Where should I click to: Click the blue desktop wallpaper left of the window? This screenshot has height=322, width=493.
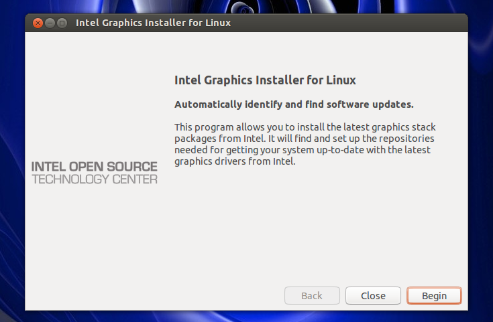pyautogui.click(x=12, y=157)
